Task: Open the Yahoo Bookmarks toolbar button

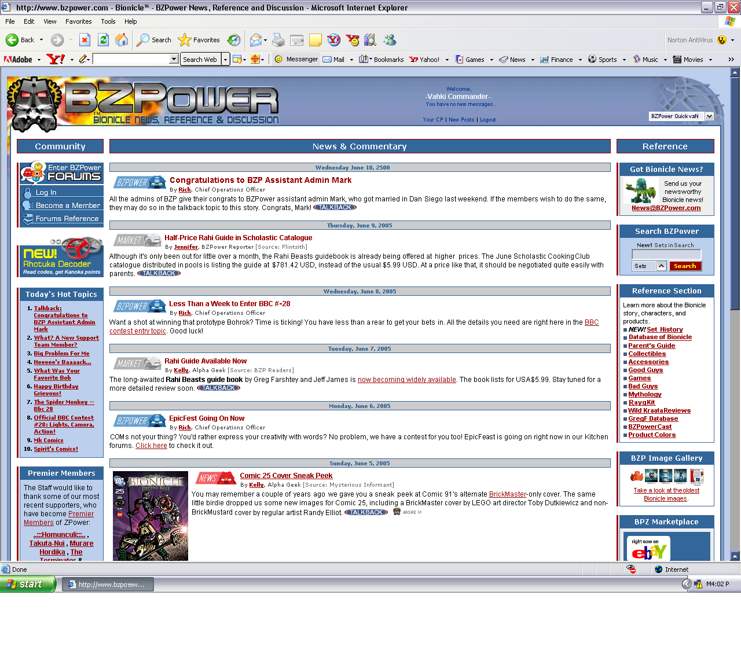Action: [381, 59]
